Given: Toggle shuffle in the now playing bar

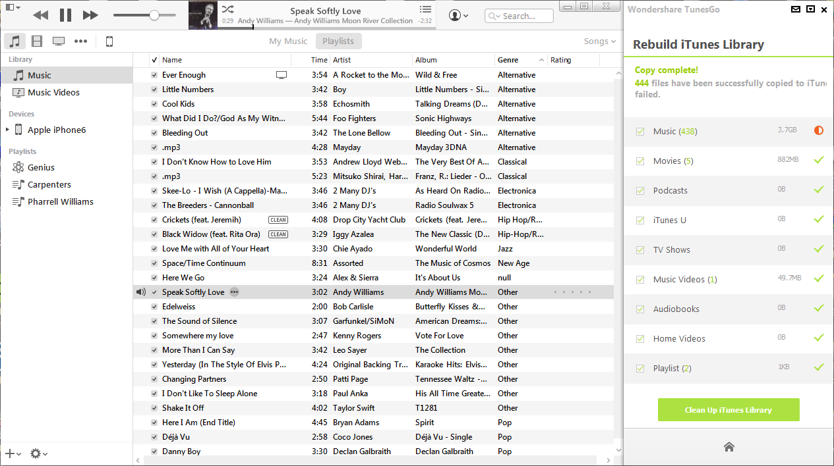Looking at the screenshot, I should point(227,10).
